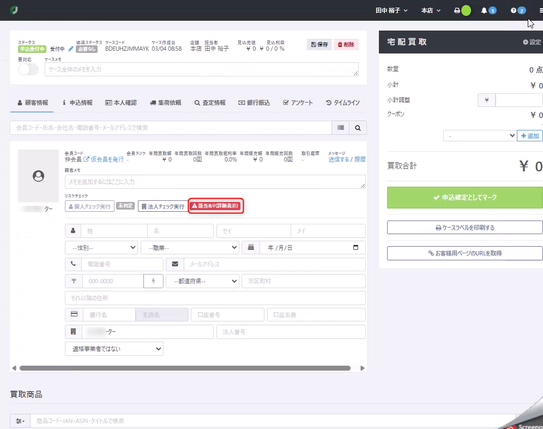
Task: Focus the member search field
Action: click(171, 128)
